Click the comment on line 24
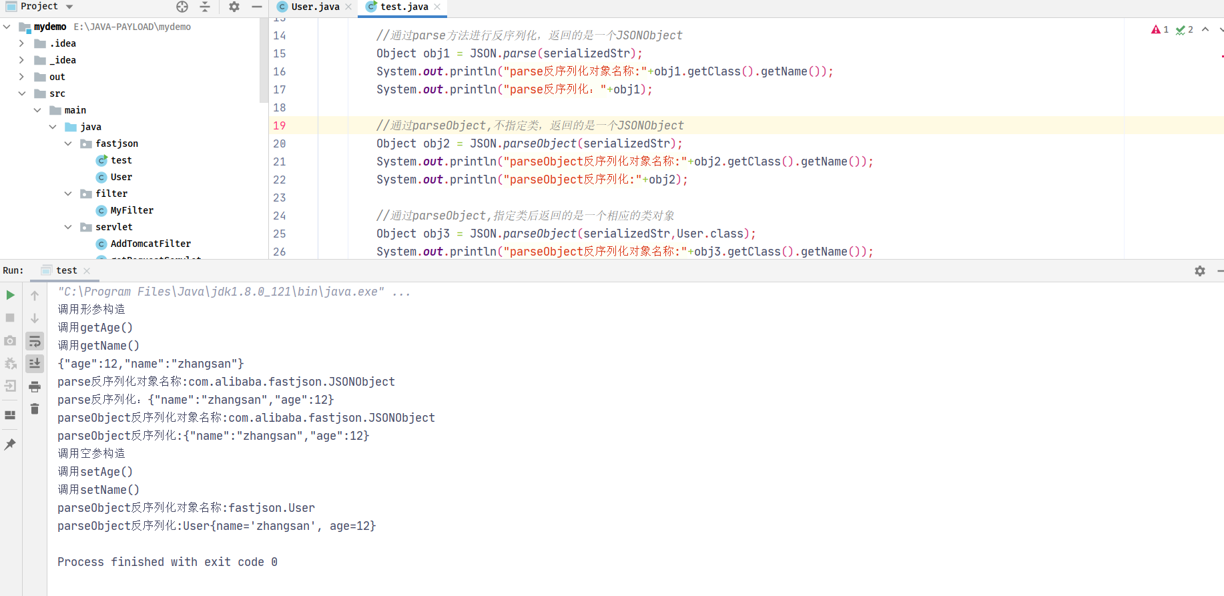1224x596 pixels. click(525, 216)
